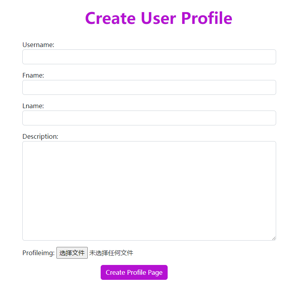The image size is (302, 301).
Task: Click the Description textarea resize handle
Action: (x=274, y=238)
